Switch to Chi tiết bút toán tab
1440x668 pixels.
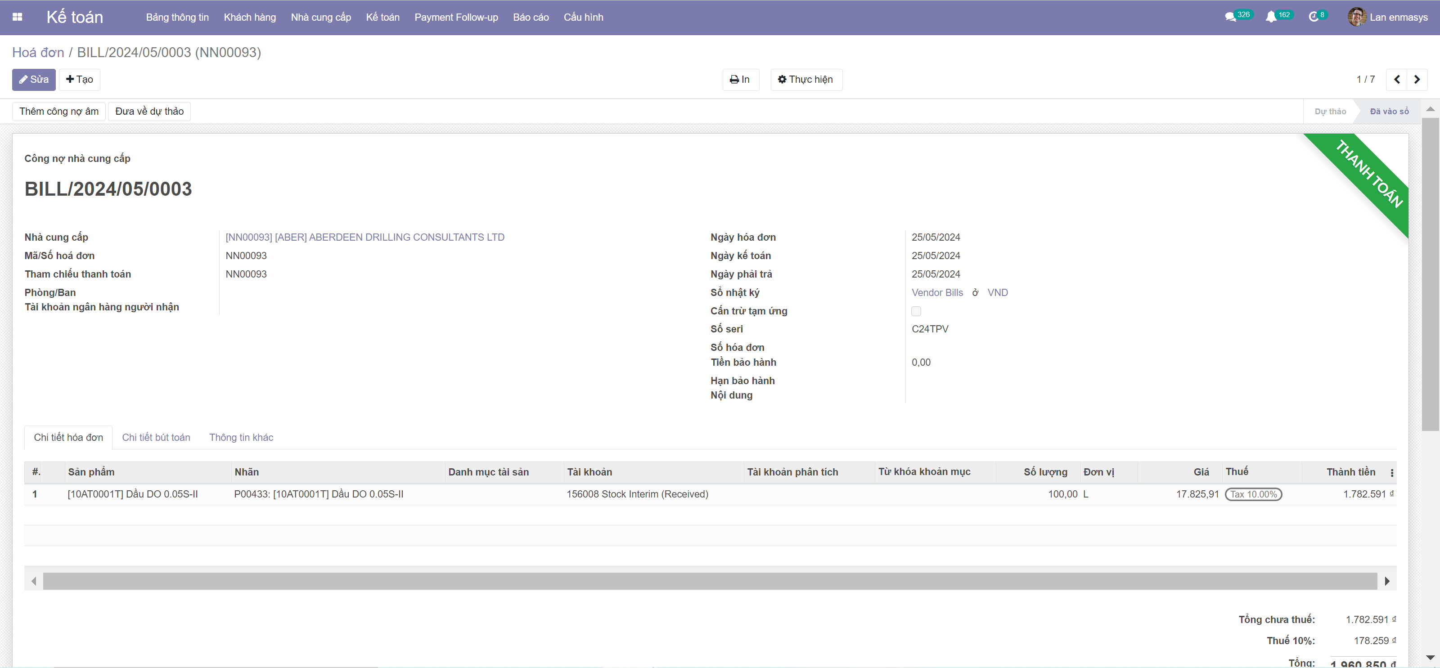click(x=156, y=437)
